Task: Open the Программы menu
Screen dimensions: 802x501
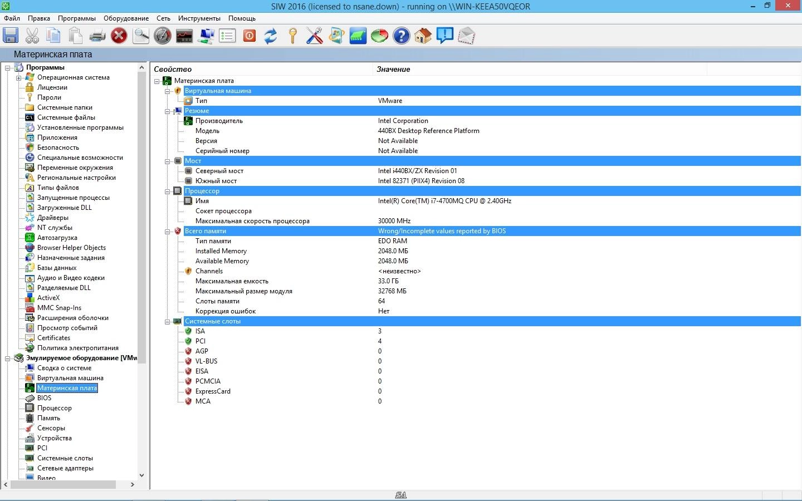Action: tap(77, 18)
